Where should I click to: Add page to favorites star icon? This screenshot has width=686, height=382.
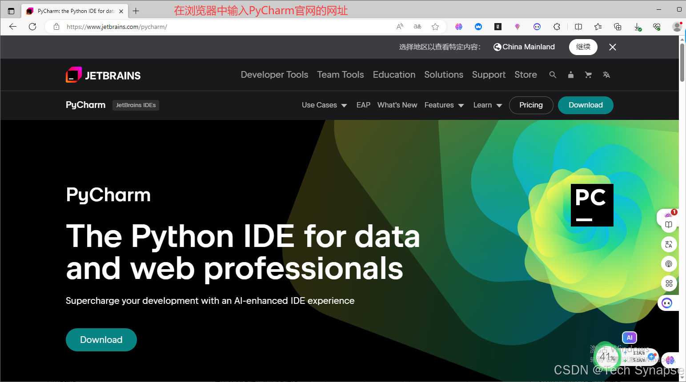(435, 27)
